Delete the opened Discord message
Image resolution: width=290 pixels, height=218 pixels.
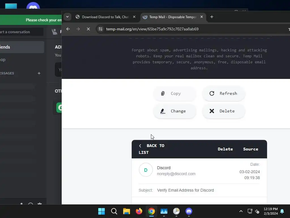click(x=225, y=149)
